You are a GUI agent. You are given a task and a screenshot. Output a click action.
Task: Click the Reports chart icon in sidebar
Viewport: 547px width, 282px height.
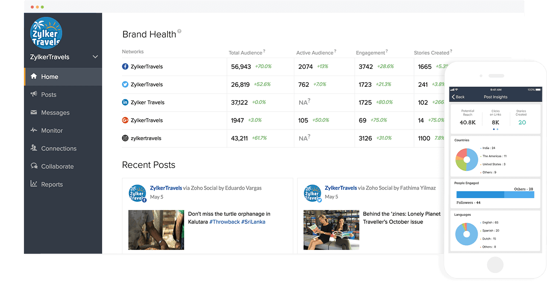tap(34, 184)
